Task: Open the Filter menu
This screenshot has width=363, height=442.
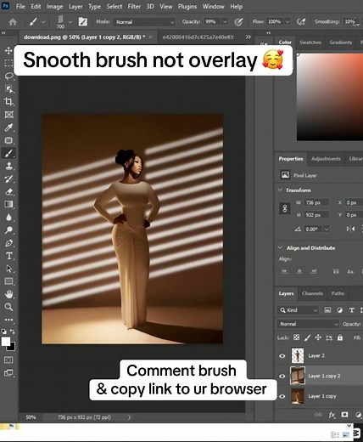Action: 134,6
